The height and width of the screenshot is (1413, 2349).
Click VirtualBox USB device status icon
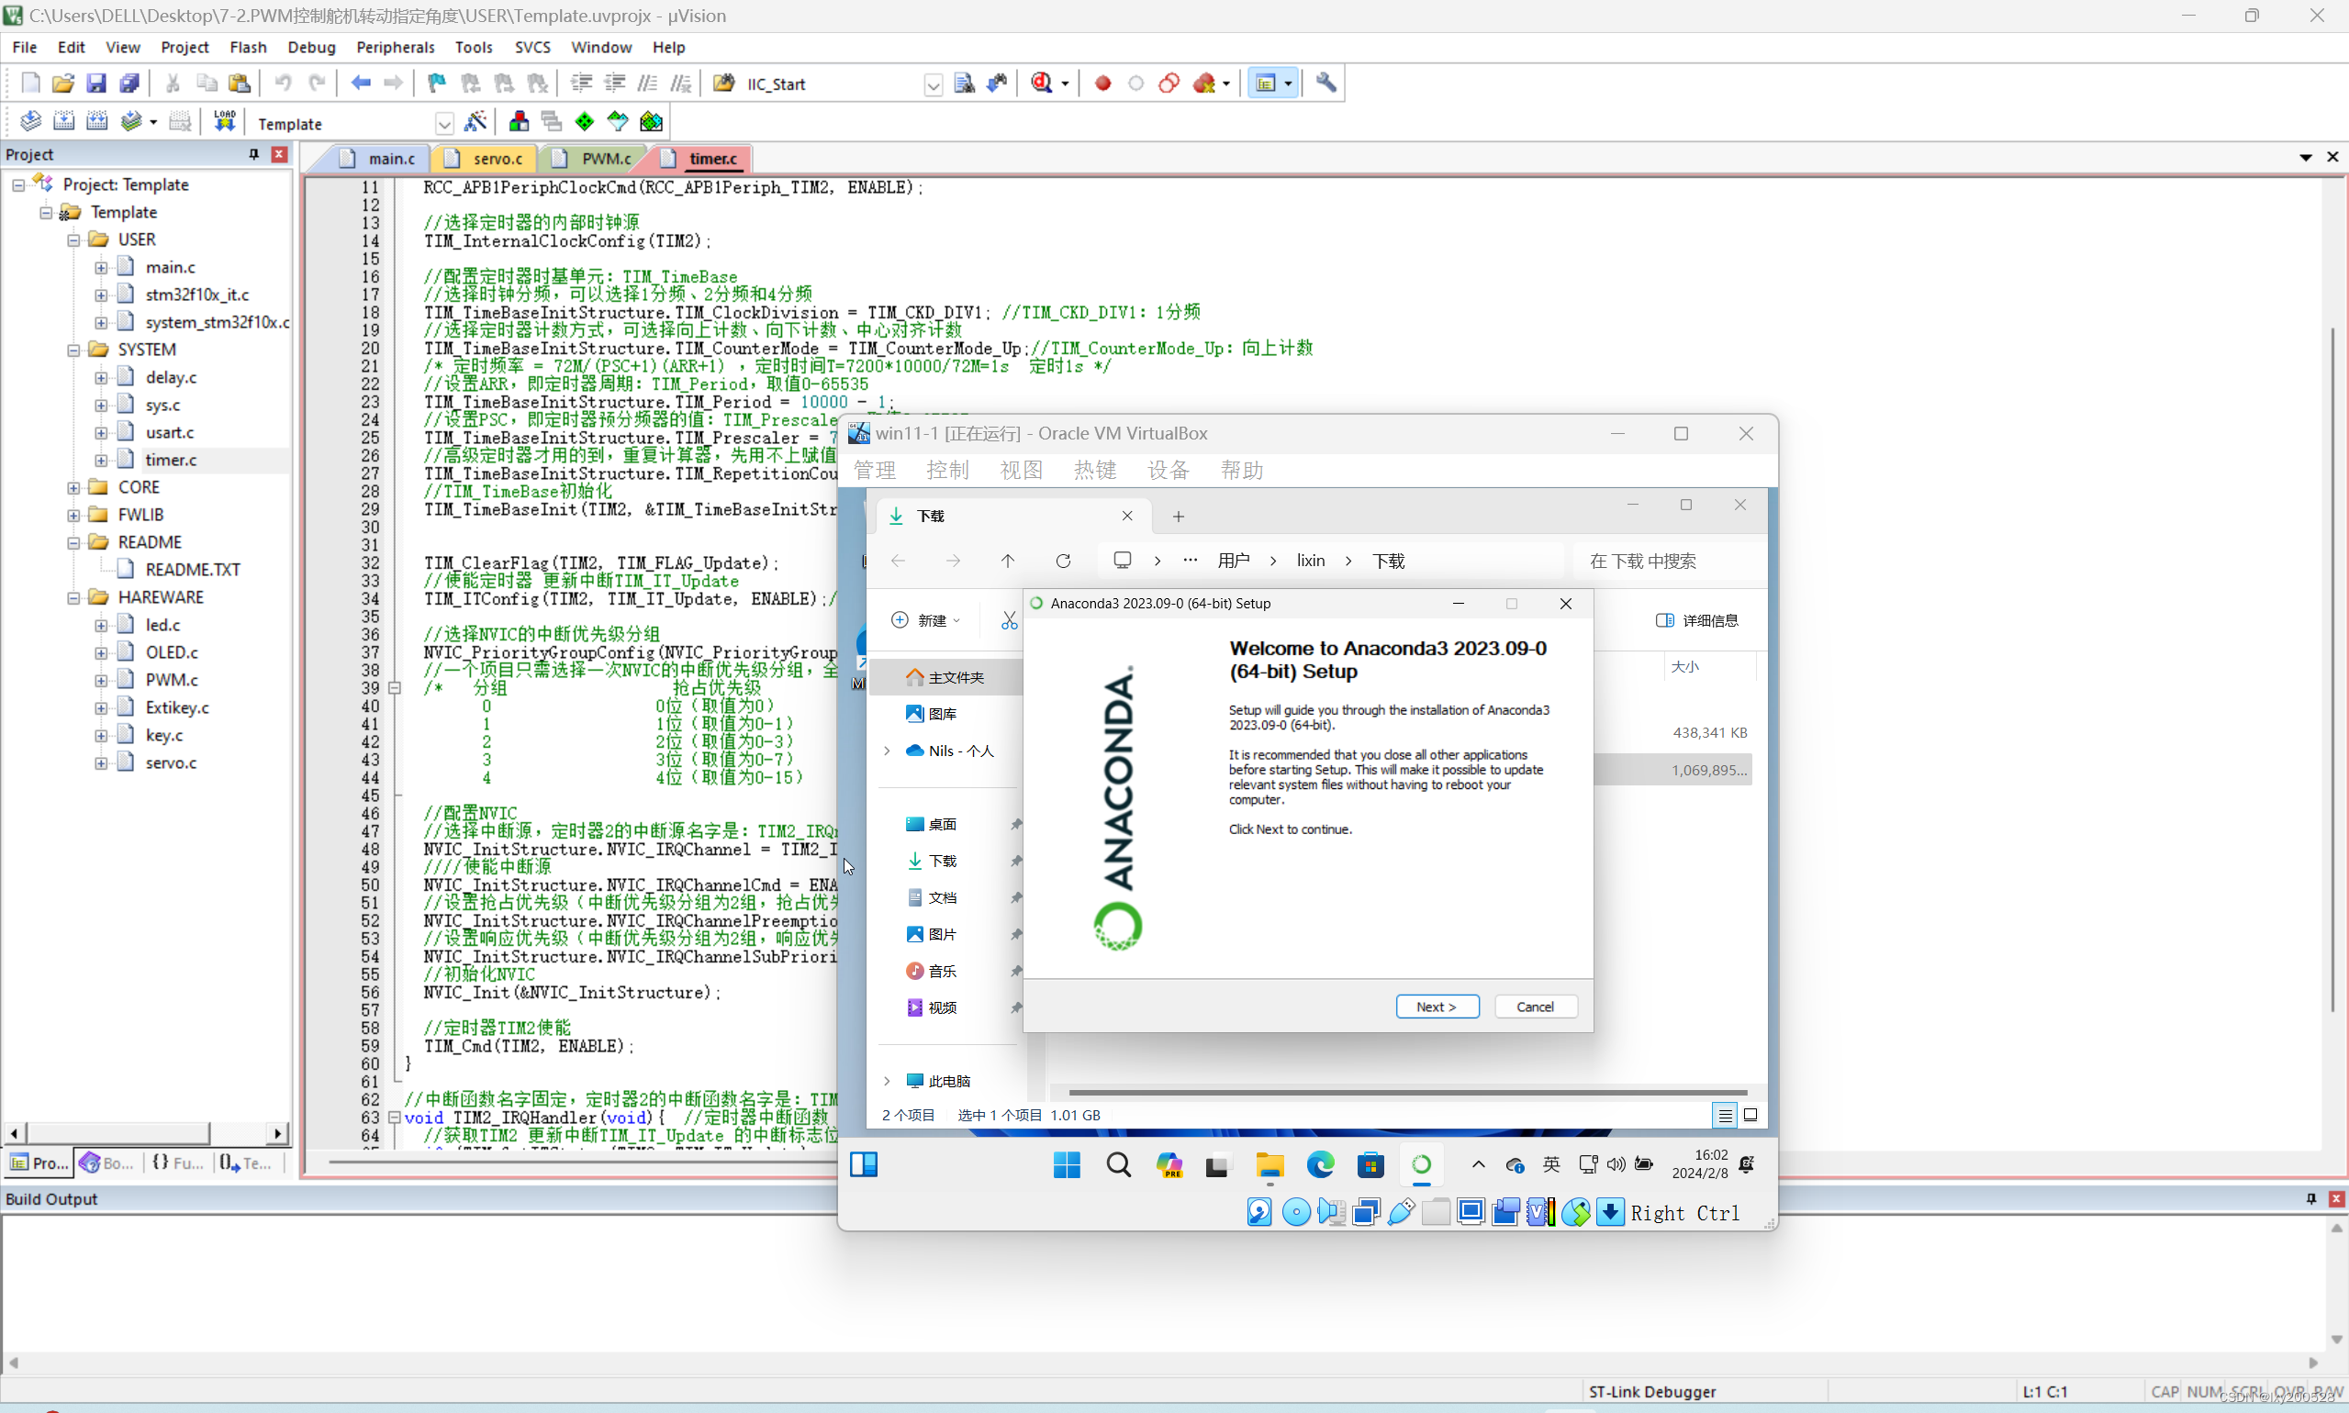pos(1401,1213)
